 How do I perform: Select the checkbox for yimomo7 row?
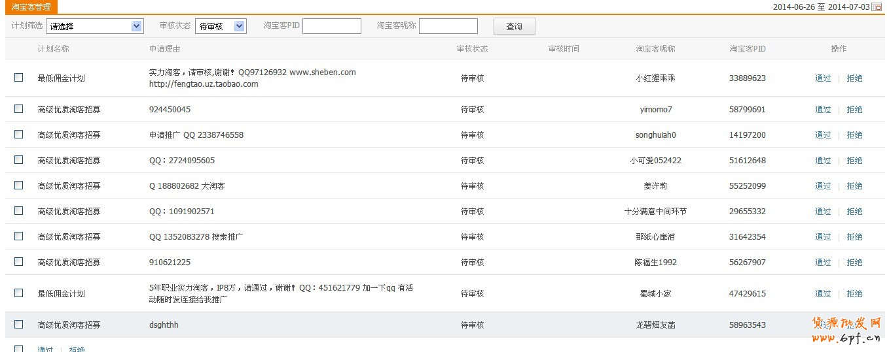[x=18, y=109]
